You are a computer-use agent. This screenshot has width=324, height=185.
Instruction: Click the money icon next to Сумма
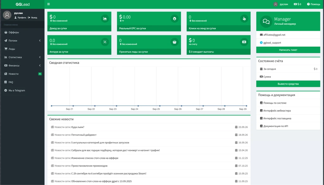(261, 77)
